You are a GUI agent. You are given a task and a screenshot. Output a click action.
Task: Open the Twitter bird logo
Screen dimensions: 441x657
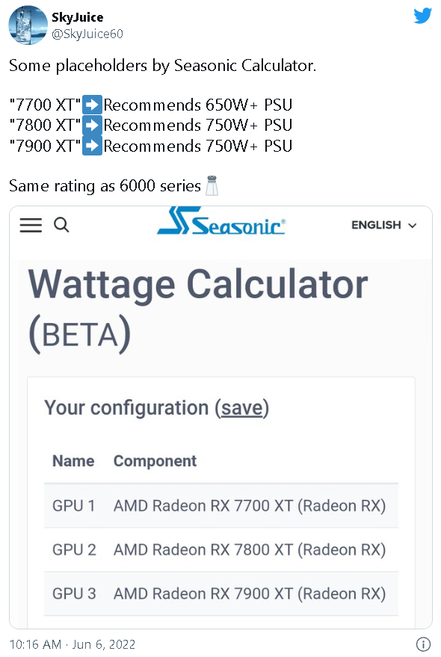click(x=422, y=16)
